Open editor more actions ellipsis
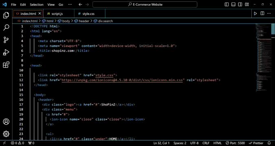 [268, 13]
